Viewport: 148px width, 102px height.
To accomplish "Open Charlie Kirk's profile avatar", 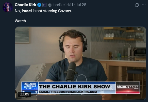I will pos(8,7).
